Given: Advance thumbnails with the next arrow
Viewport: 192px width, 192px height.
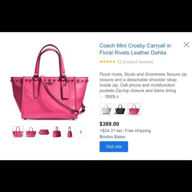Looking at the screenshot, I should [x=81, y=132].
